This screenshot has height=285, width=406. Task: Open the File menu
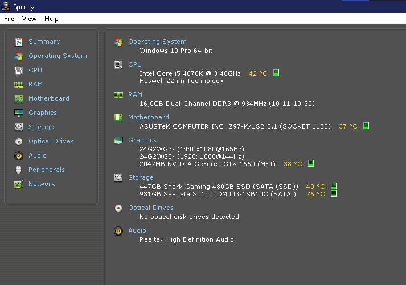[x=9, y=19]
